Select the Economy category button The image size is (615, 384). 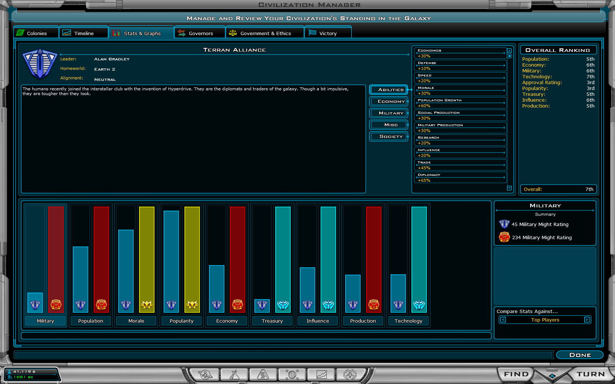(x=390, y=101)
